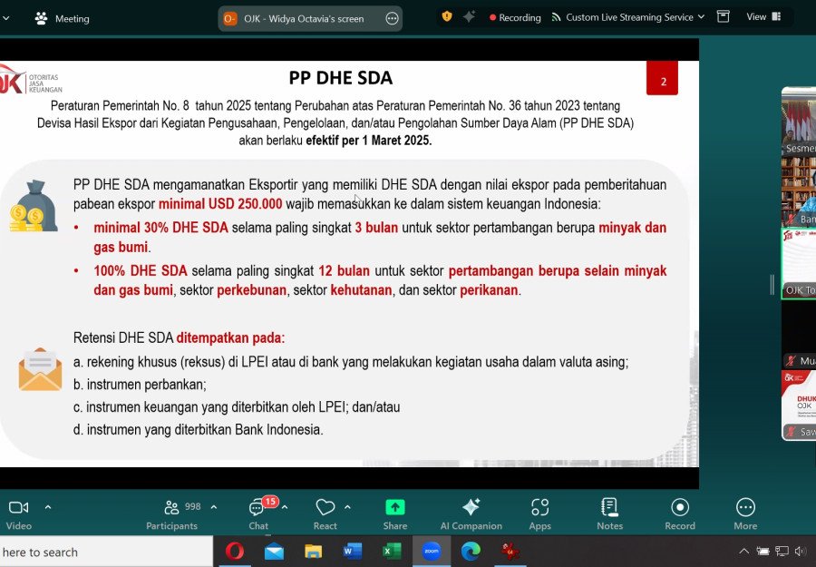
Task: Click the archive box icon in top bar
Action: click(x=723, y=16)
